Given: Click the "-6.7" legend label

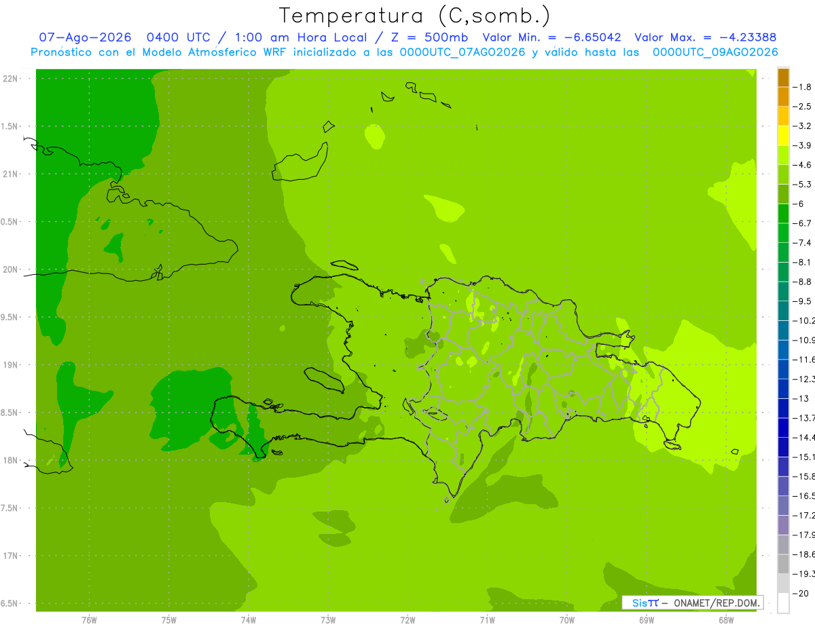Looking at the screenshot, I should [803, 223].
